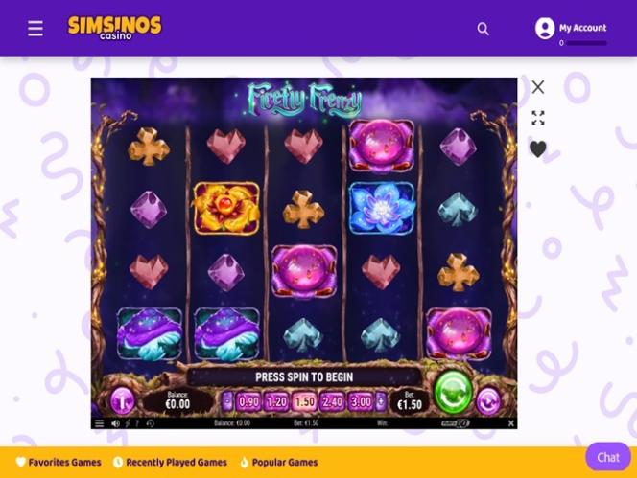The height and width of the screenshot is (478, 637).
Task: Select the 0.90 bet amount
Action: tap(248, 401)
